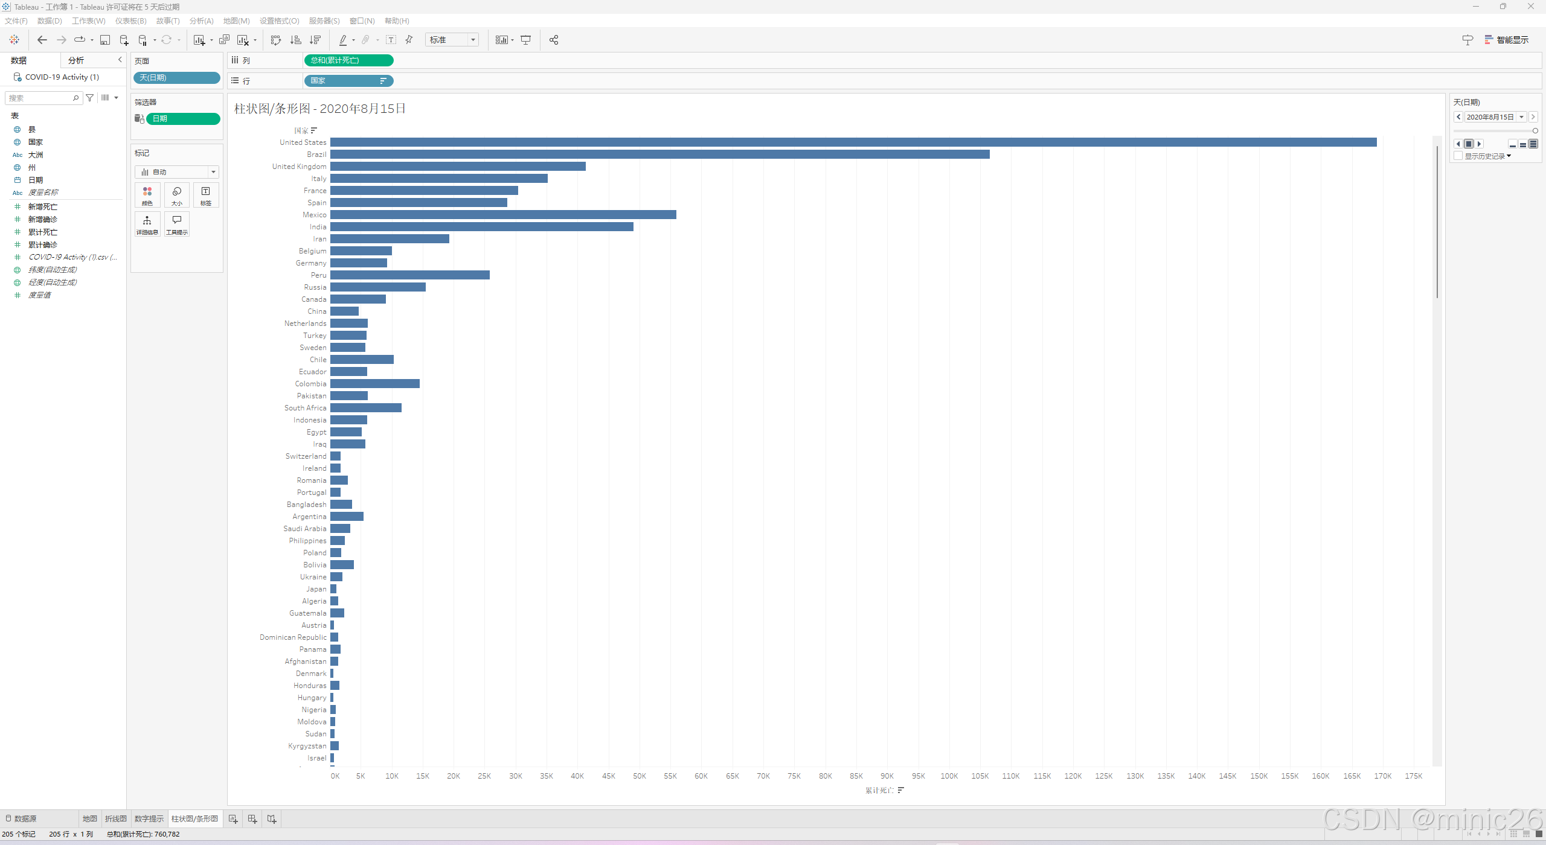
Task: Open the Color mark card
Action: (x=147, y=195)
